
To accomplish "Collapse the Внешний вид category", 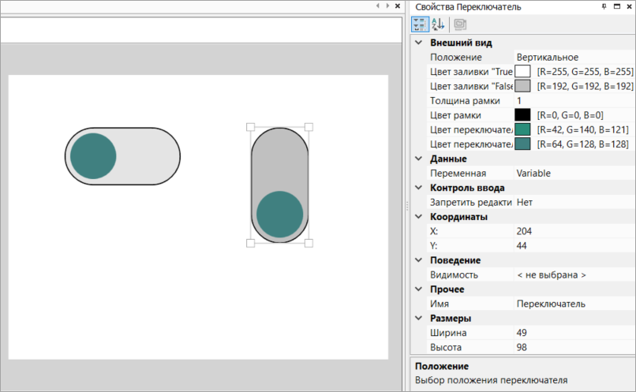I will (x=418, y=43).
